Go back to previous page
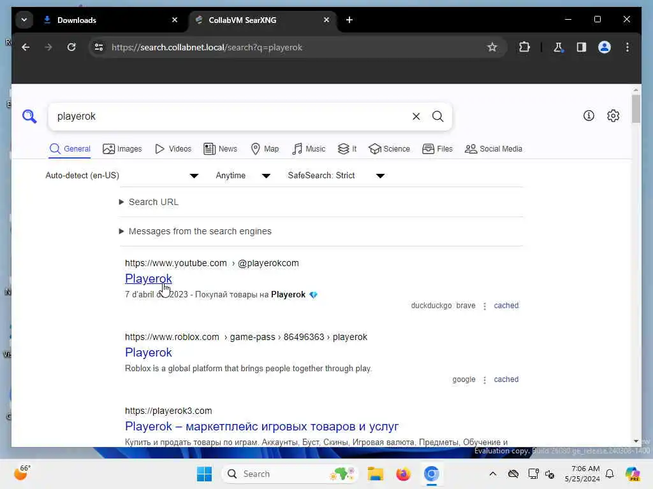Viewport: 653px width, 489px height. pos(26,47)
